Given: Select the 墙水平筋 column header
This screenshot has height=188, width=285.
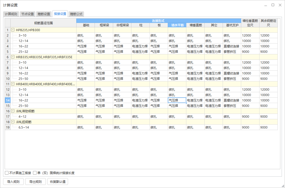Looking at the screenshot, I should pos(177,25).
